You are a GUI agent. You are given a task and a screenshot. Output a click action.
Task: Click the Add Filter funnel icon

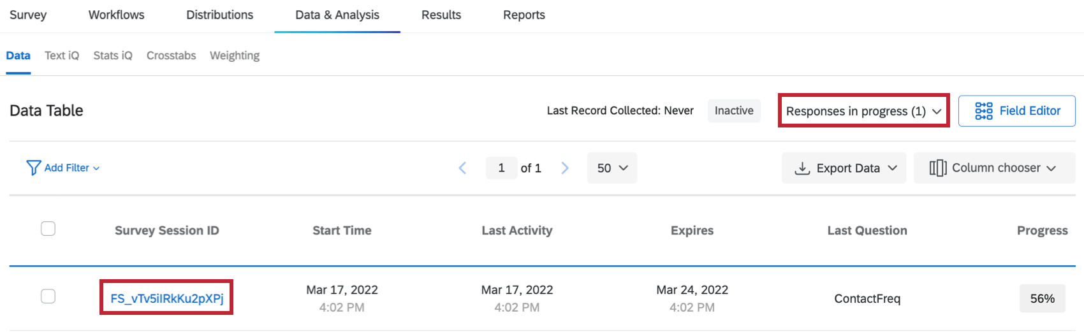(x=33, y=168)
